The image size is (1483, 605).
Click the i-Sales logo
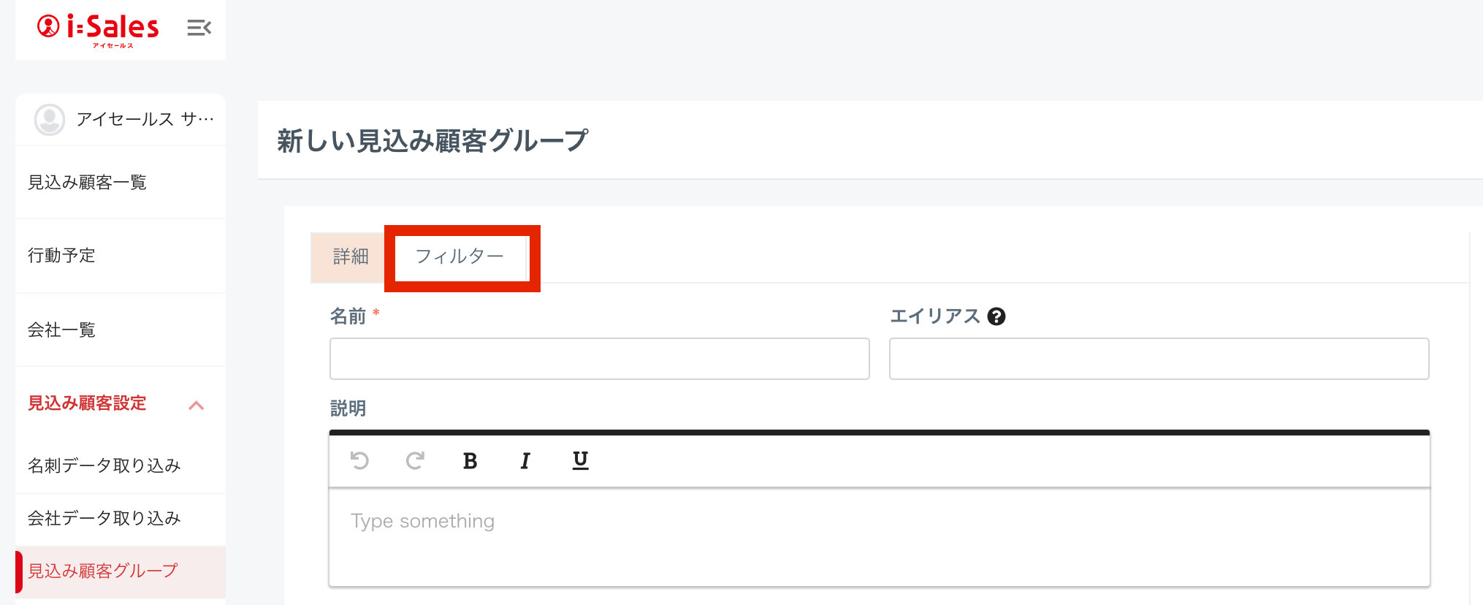click(x=99, y=28)
